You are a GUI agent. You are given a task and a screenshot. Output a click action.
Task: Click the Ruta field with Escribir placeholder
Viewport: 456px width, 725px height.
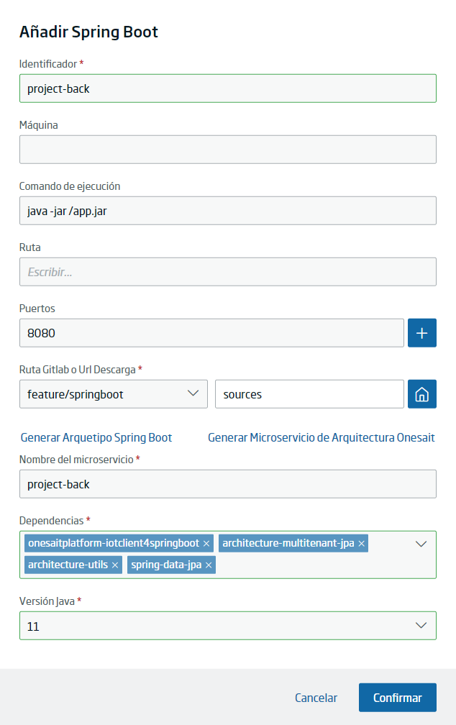[x=227, y=271]
